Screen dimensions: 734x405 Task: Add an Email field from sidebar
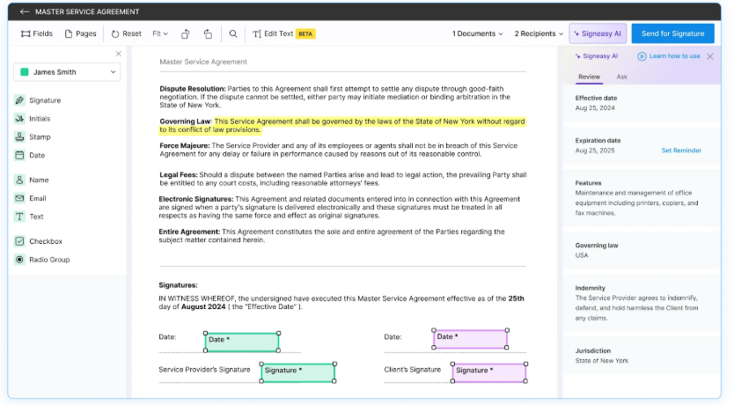click(x=38, y=198)
